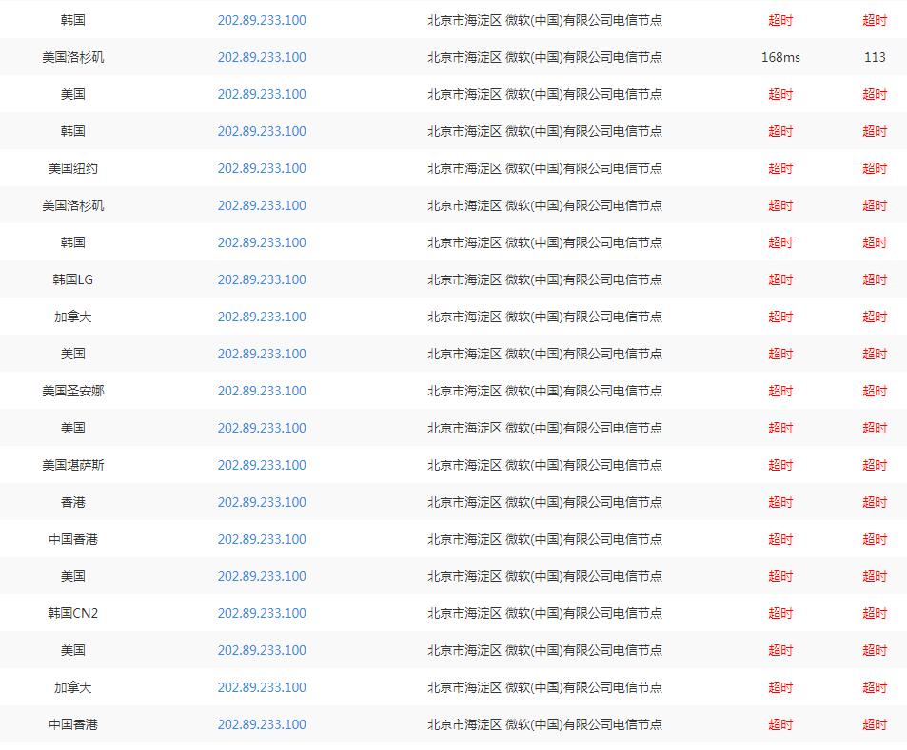Viewport: 907px width, 750px height.
Task: Click first red 超时 in 美国纽约 row
Action: [x=780, y=168]
